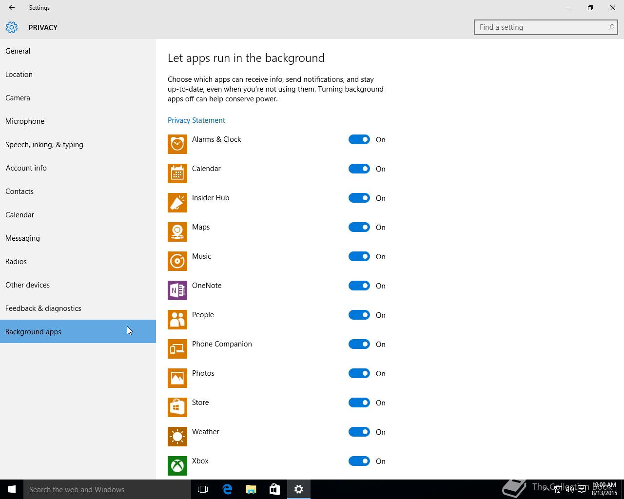This screenshot has width=624, height=499.
Task: Select Calendar in the privacy sidebar
Action: (x=78, y=214)
